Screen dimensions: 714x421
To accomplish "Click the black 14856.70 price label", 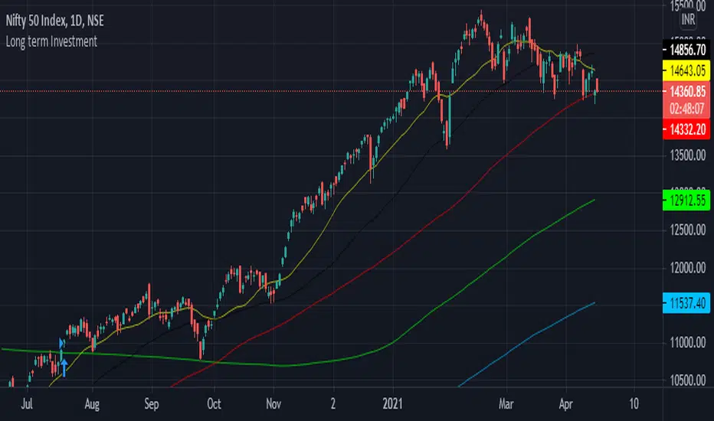I will pos(686,50).
